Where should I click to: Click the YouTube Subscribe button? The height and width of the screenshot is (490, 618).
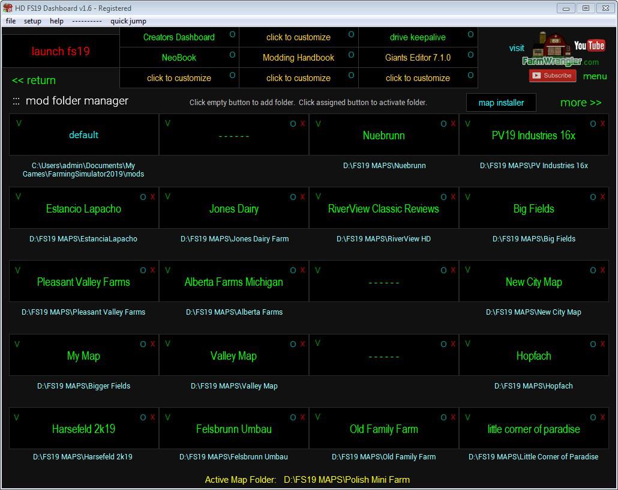tap(552, 76)
